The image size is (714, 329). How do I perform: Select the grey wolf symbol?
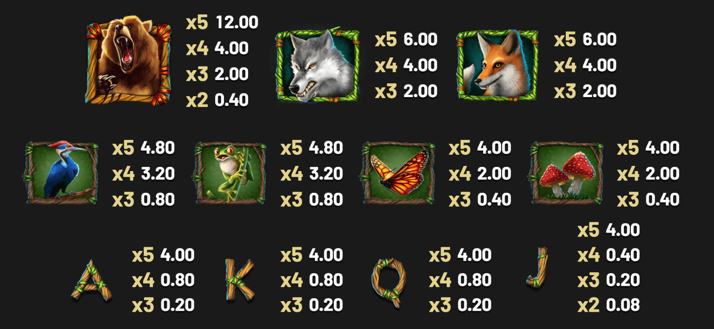(x=317, y=65)
